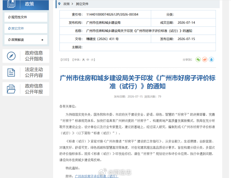Click the 分享到 label
The height and width of the screenshot is (178, 231).
click(x=187, y=60)
